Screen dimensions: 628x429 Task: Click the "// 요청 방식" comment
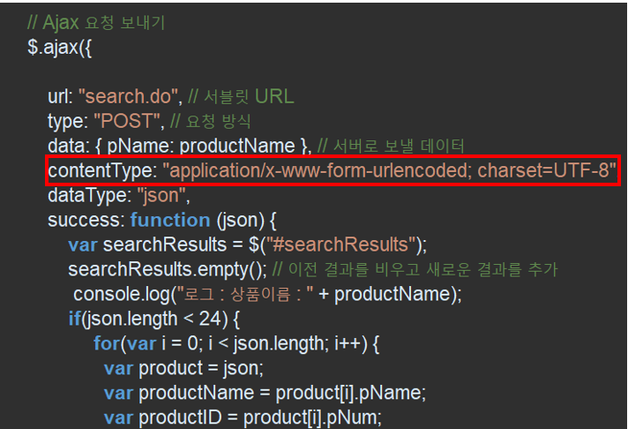pyautogui.click(x=211, y=121)
